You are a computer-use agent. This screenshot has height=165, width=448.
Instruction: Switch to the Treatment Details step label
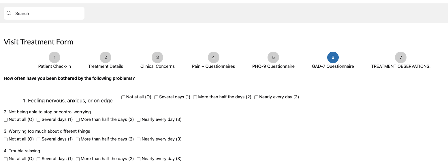pyautogui.click(x=106, y=66)
